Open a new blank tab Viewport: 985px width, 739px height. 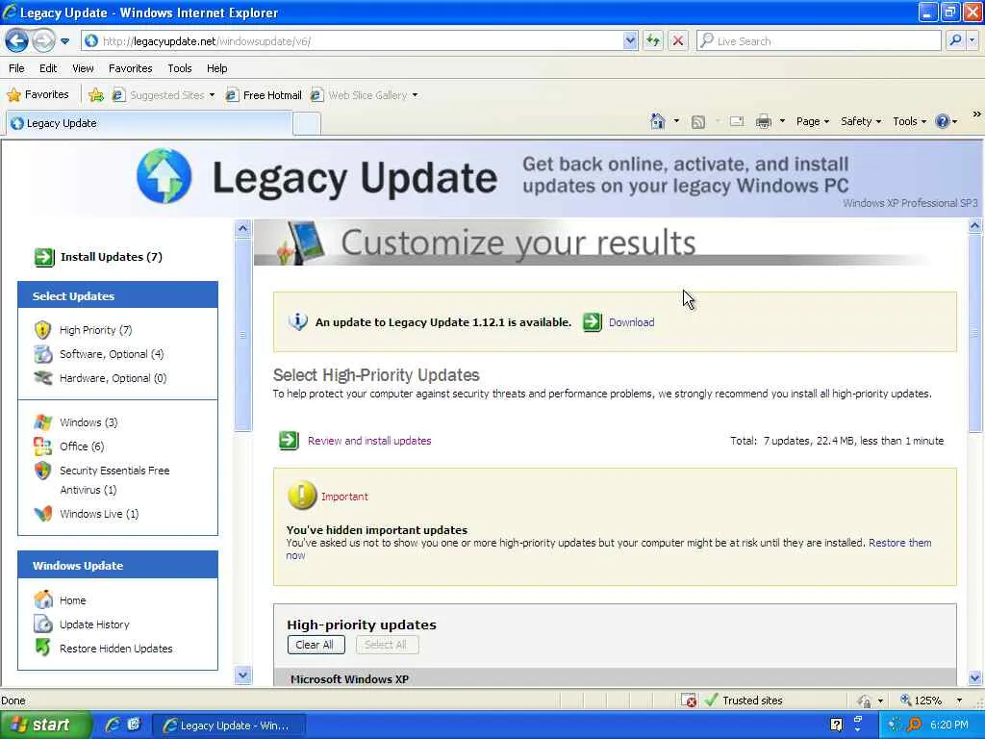(x=307, y=124)
